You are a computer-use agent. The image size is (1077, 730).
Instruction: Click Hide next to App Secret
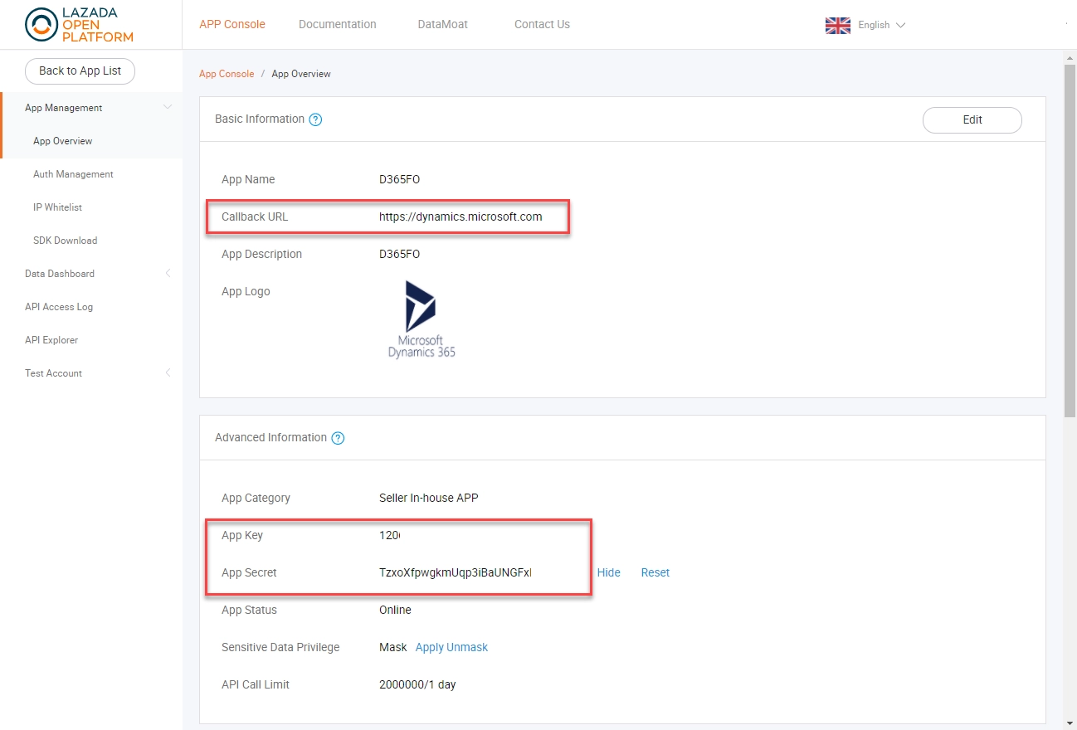coord(609,572)
